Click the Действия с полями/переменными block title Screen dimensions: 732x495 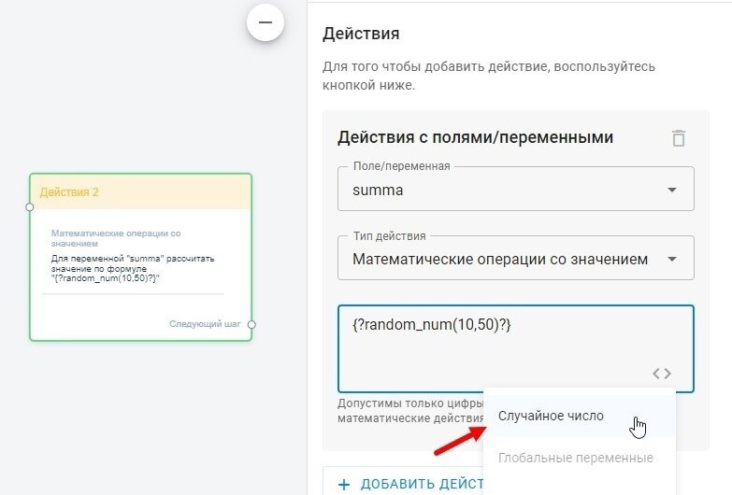pyautogui.click(x=475, y=137)
